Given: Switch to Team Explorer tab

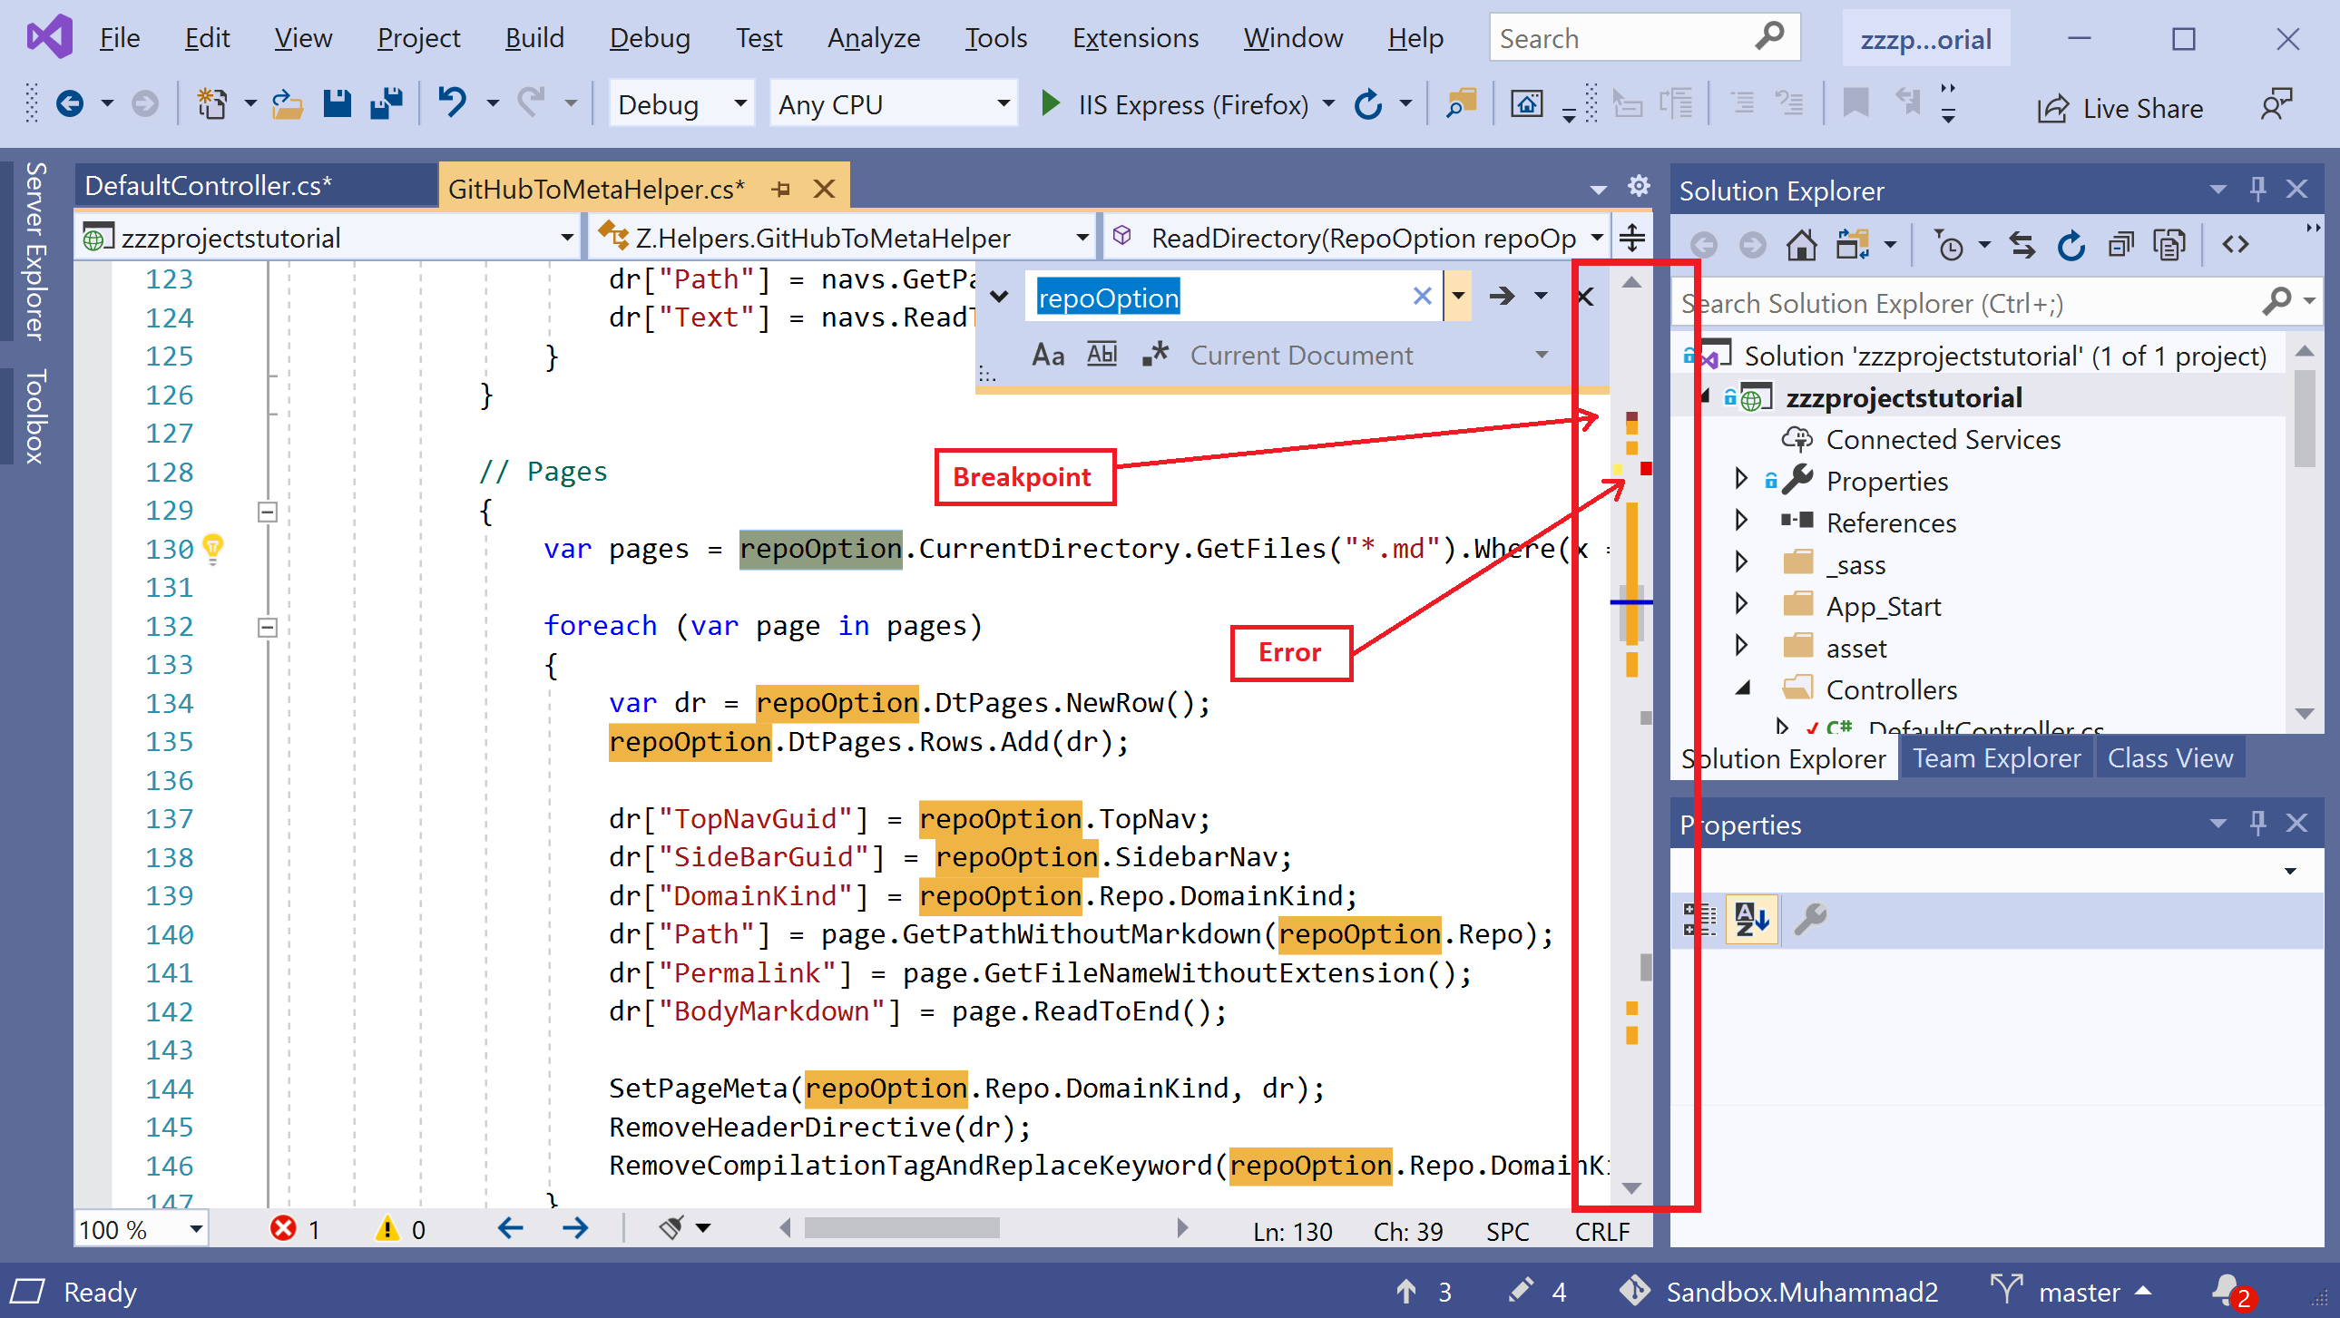Looking at the screenshot, I should pos(1996,757).
